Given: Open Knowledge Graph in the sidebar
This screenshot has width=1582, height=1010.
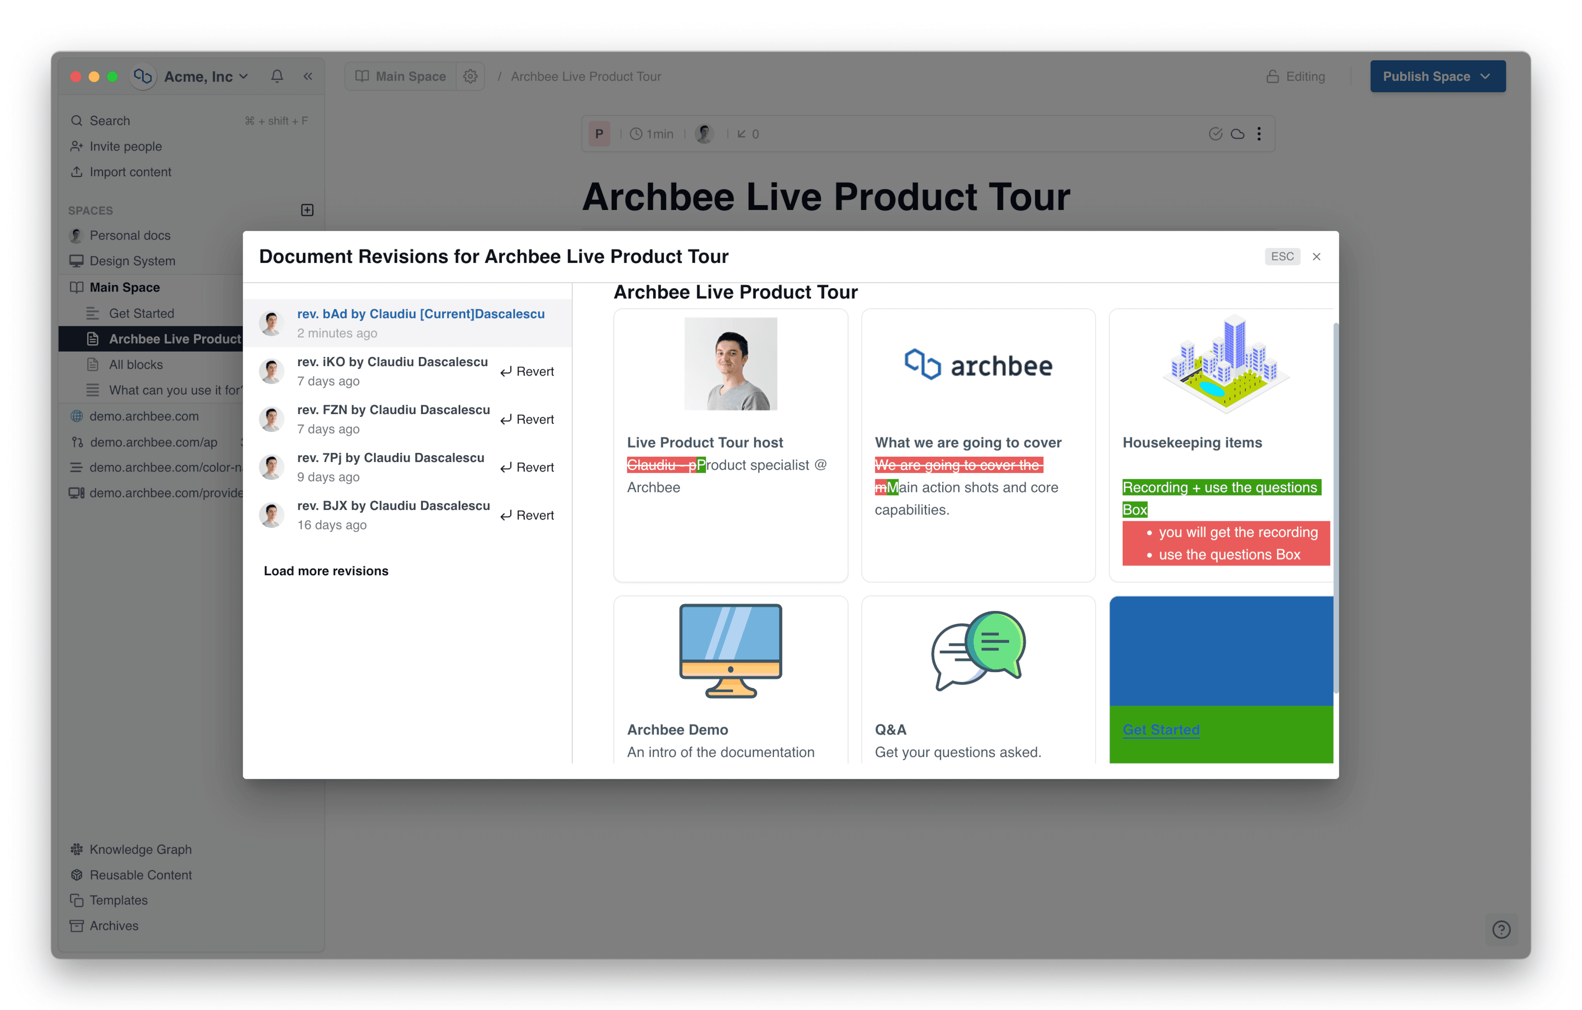Looking at the screenshot, I should click(x=140, y=849).
